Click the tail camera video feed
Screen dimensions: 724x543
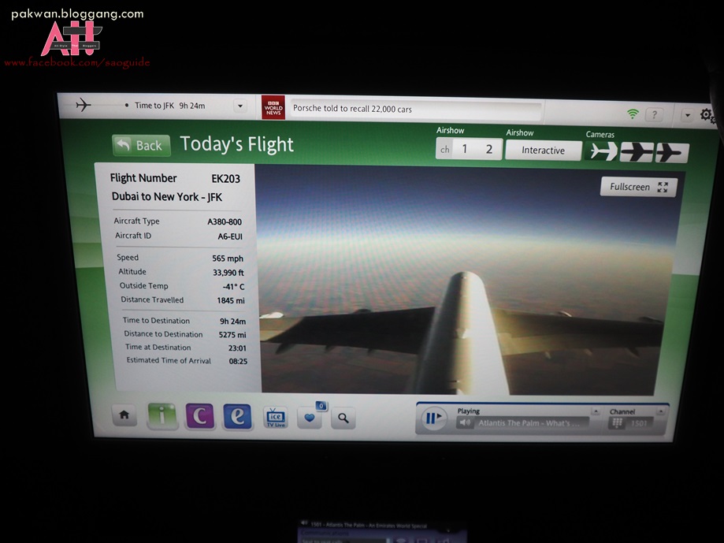point(468,281)
